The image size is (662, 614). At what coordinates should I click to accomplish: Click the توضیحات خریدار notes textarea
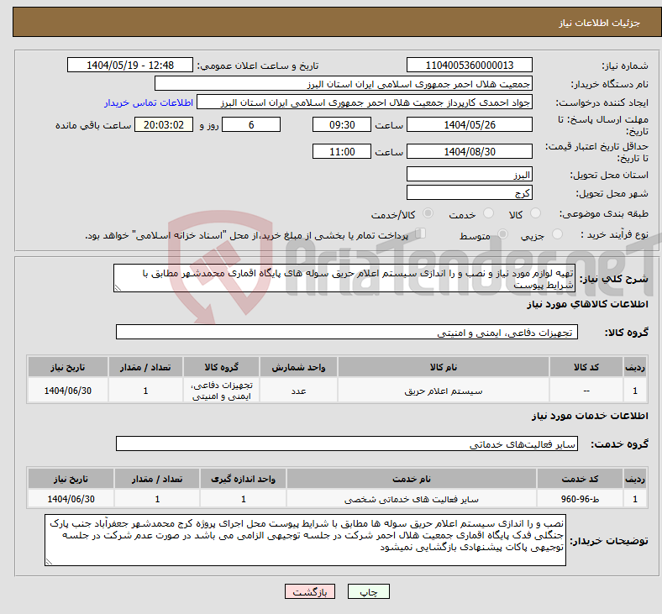pyautogui.click(x=305, y=540)
